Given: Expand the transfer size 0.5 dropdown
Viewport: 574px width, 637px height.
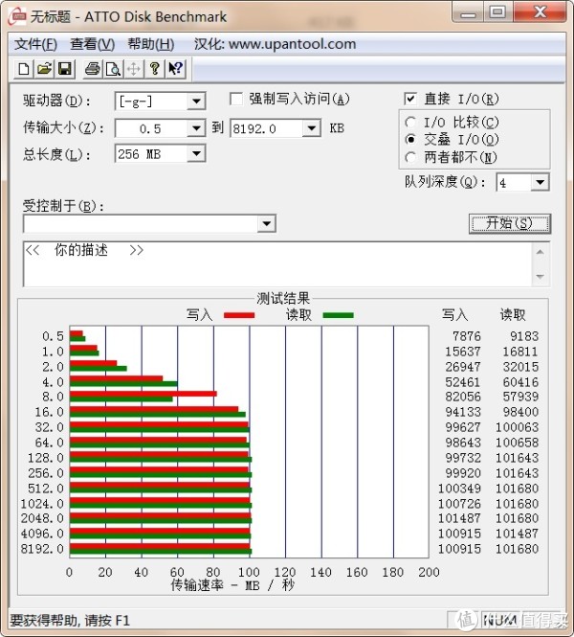Looking at the screenshot, I should pos(196,128).
